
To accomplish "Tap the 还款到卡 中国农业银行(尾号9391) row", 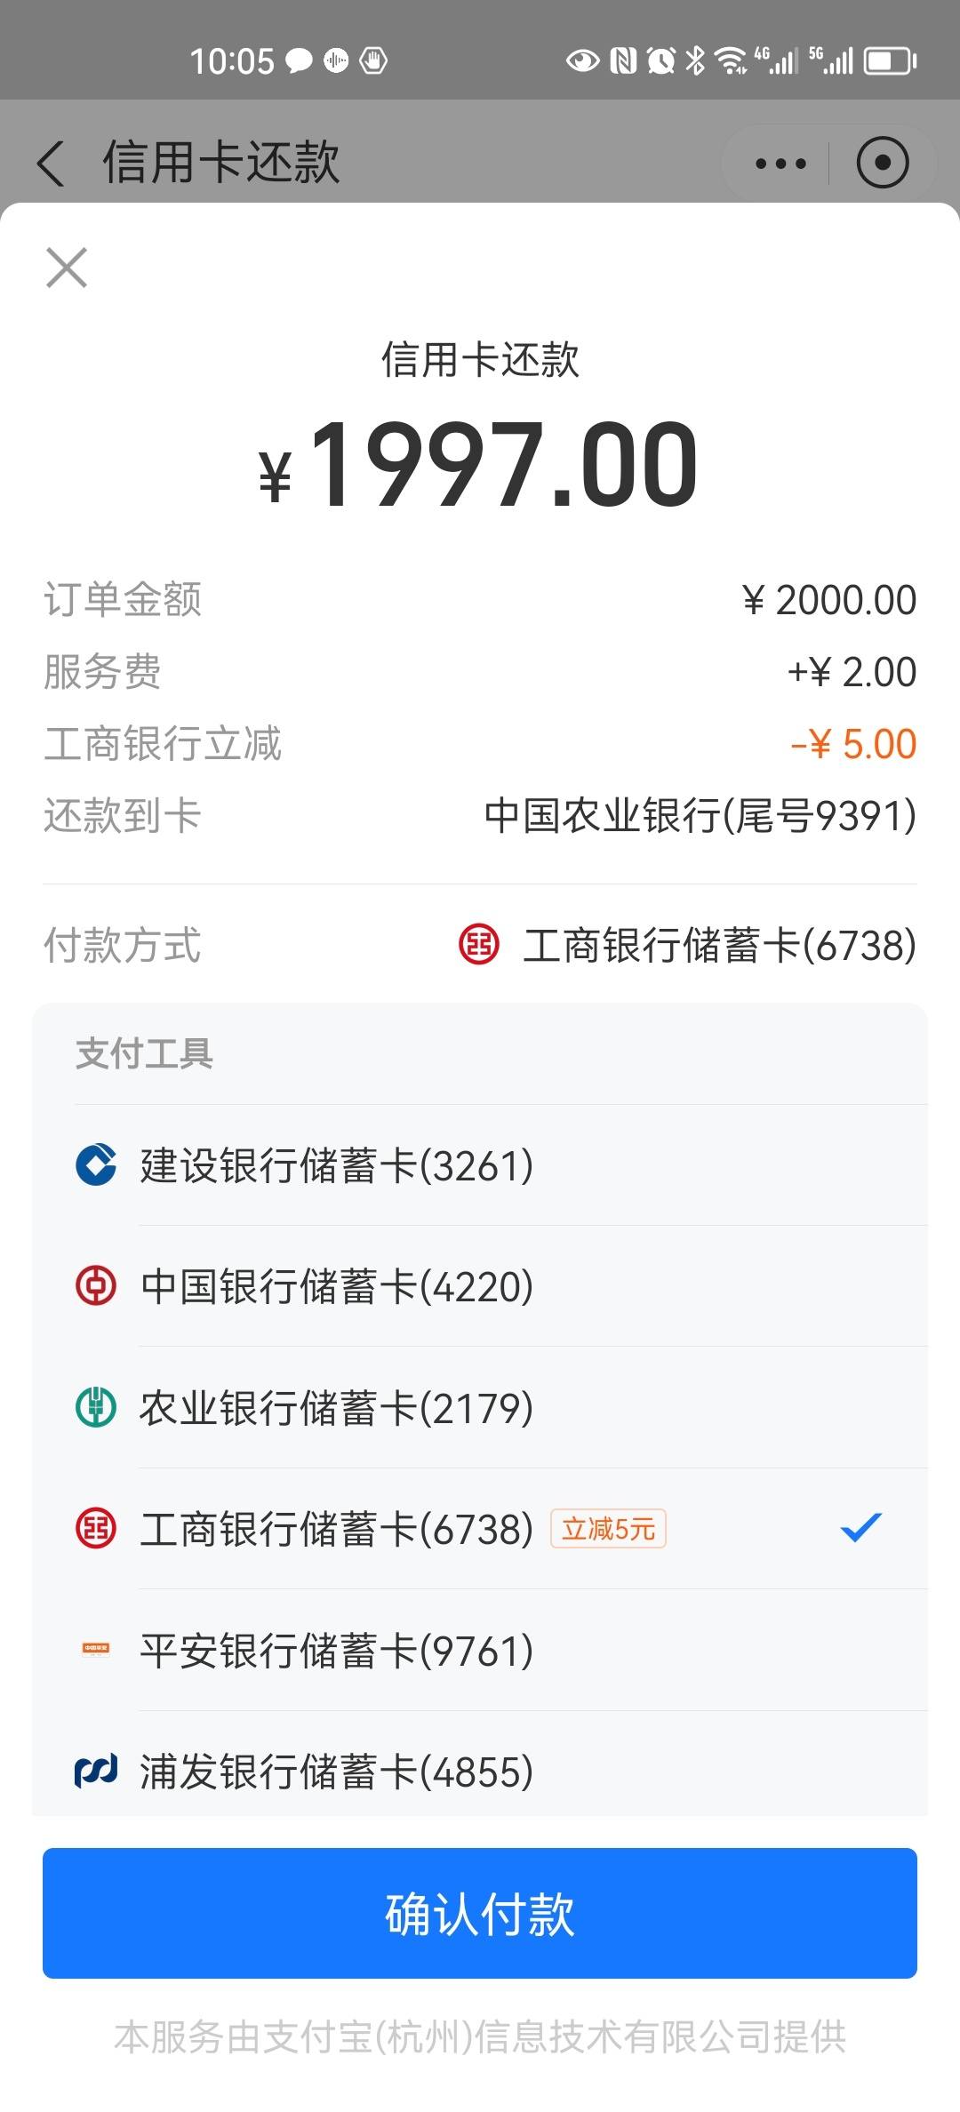I will (480, 816).
